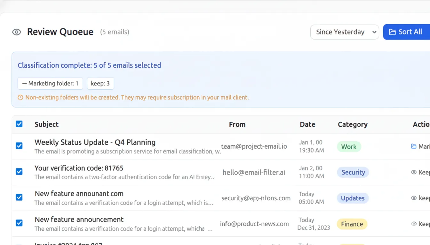Viewport: 430px width, 245px height.
Task: Open the Weekly Status Update - Q4 Planning email
Action: tap(95, 142)
